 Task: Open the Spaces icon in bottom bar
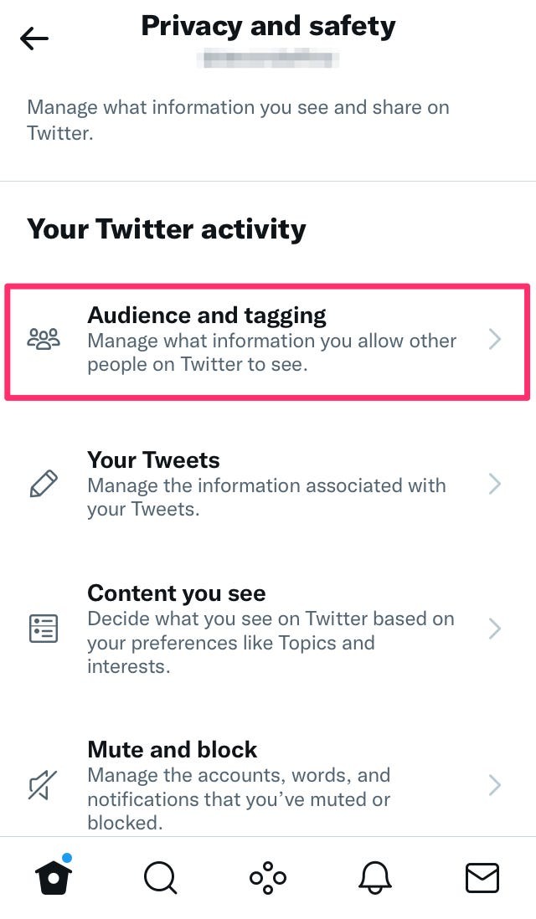pyautogui.click(x=266, y=878)
